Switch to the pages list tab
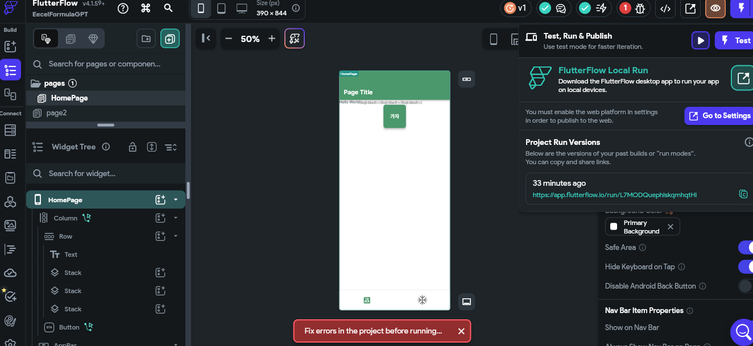This screenshot has height=346, width=753. tap(70, 39)
